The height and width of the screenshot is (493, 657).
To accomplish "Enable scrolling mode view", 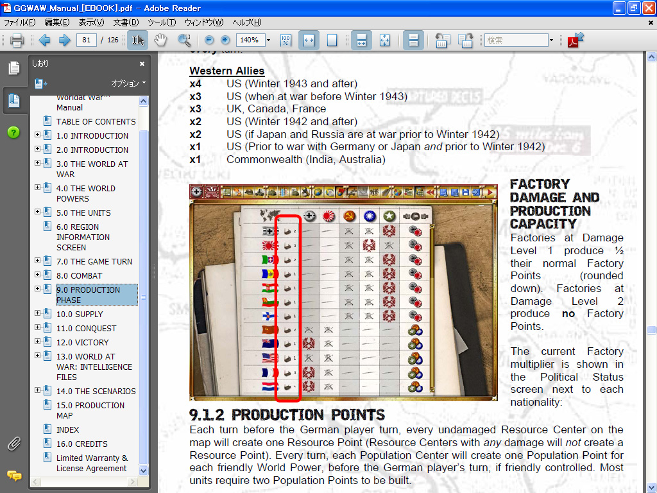I will click(361, 40).
